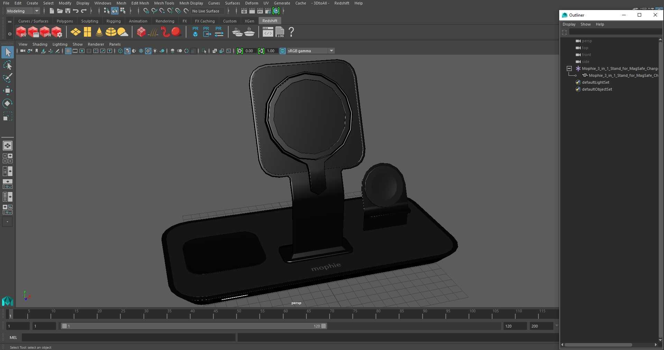
Task: Click the Save scene icon
Action: tap(68, 11)
